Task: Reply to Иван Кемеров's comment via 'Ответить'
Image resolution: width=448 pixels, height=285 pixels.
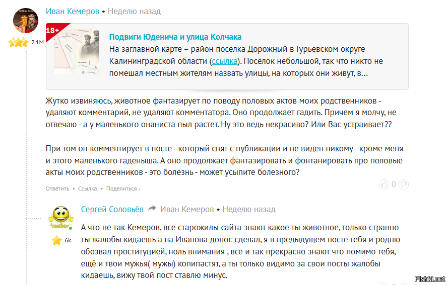Action: pyautogui.click(x=57, y=188)
